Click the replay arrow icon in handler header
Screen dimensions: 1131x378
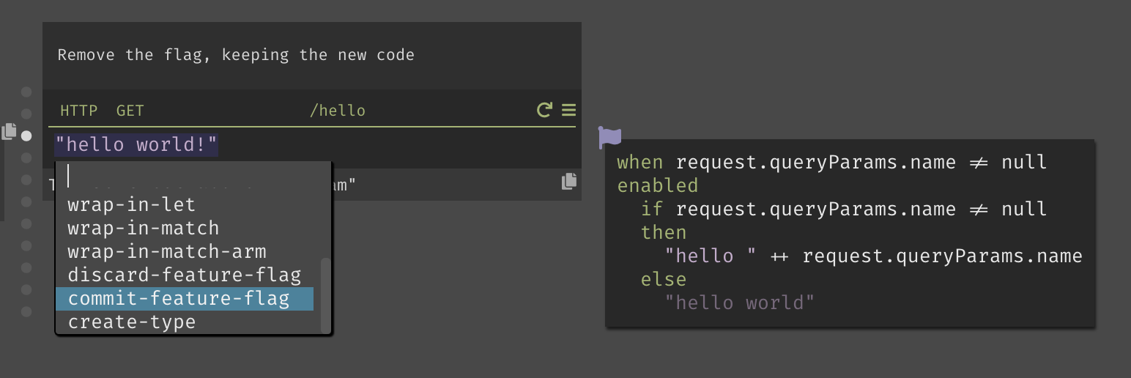544,110
